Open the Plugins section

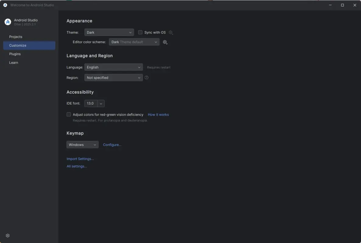click(x=15, y=54)
